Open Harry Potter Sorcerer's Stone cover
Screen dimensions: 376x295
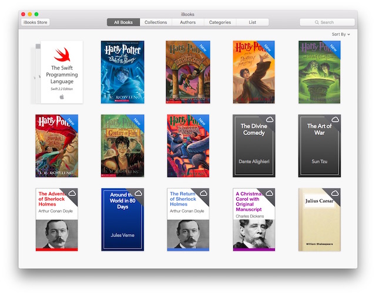click(x=188, y=72)
